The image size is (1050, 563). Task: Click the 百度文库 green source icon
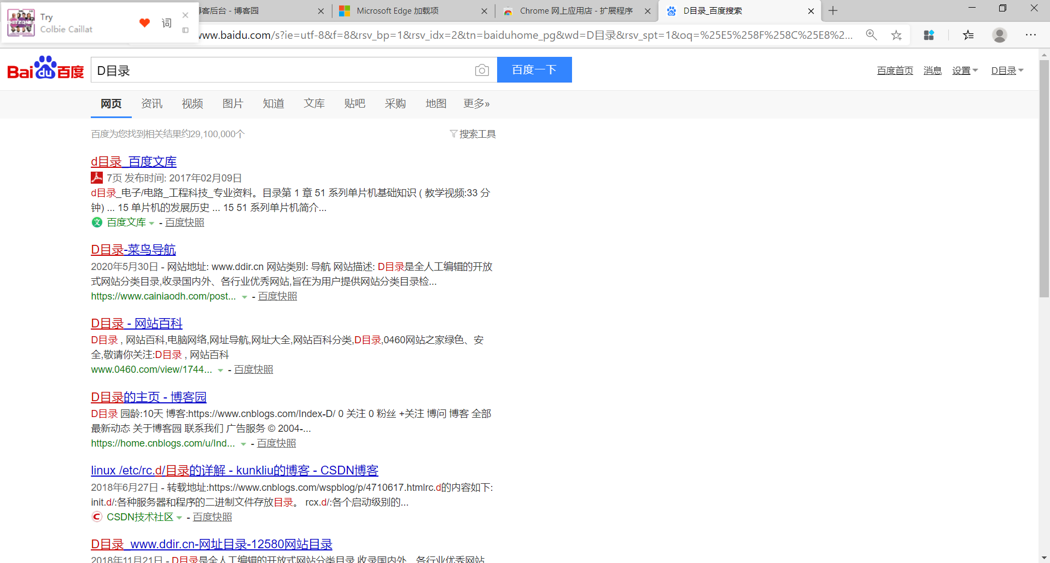tap(97, 222)
